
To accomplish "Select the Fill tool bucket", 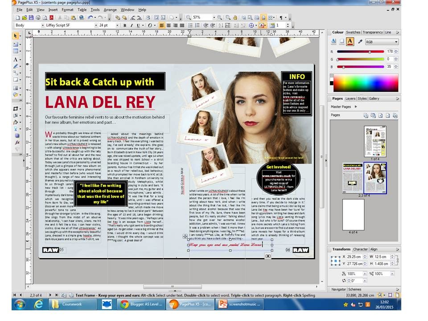I will (x=16, y=122).
